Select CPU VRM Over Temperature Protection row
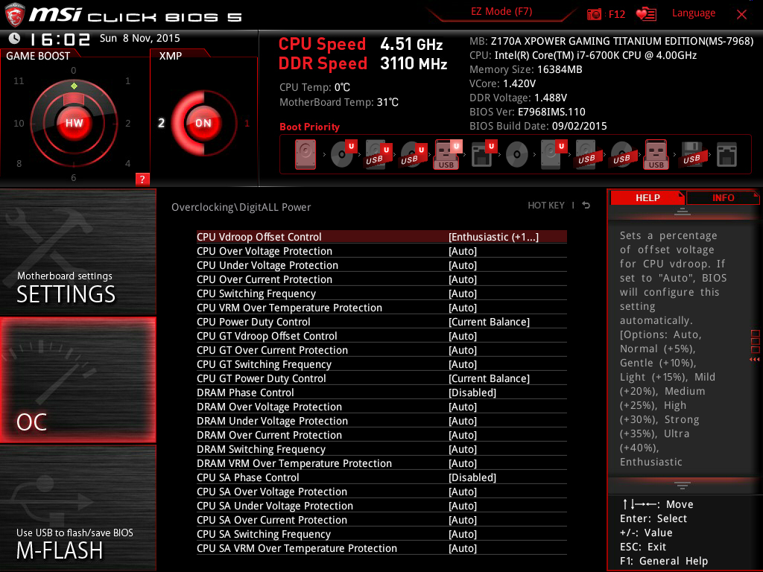This screenshot has height=572, width=763. (381, 308)
